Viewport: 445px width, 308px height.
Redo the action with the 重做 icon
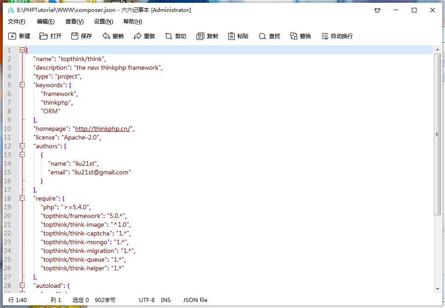(138, 36)
